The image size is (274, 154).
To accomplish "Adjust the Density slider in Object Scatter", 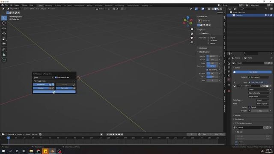I will pyautogui.click(x=212, y=56).
